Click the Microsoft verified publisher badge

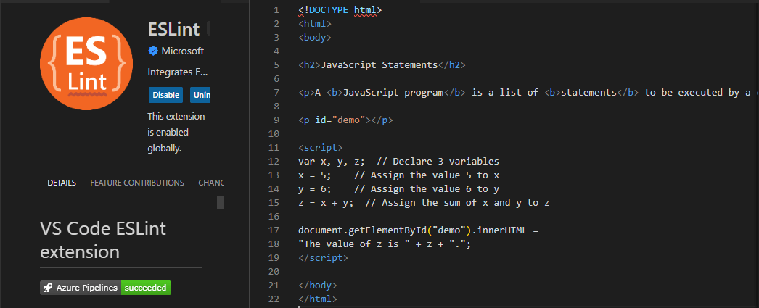[x=153, y=51]
